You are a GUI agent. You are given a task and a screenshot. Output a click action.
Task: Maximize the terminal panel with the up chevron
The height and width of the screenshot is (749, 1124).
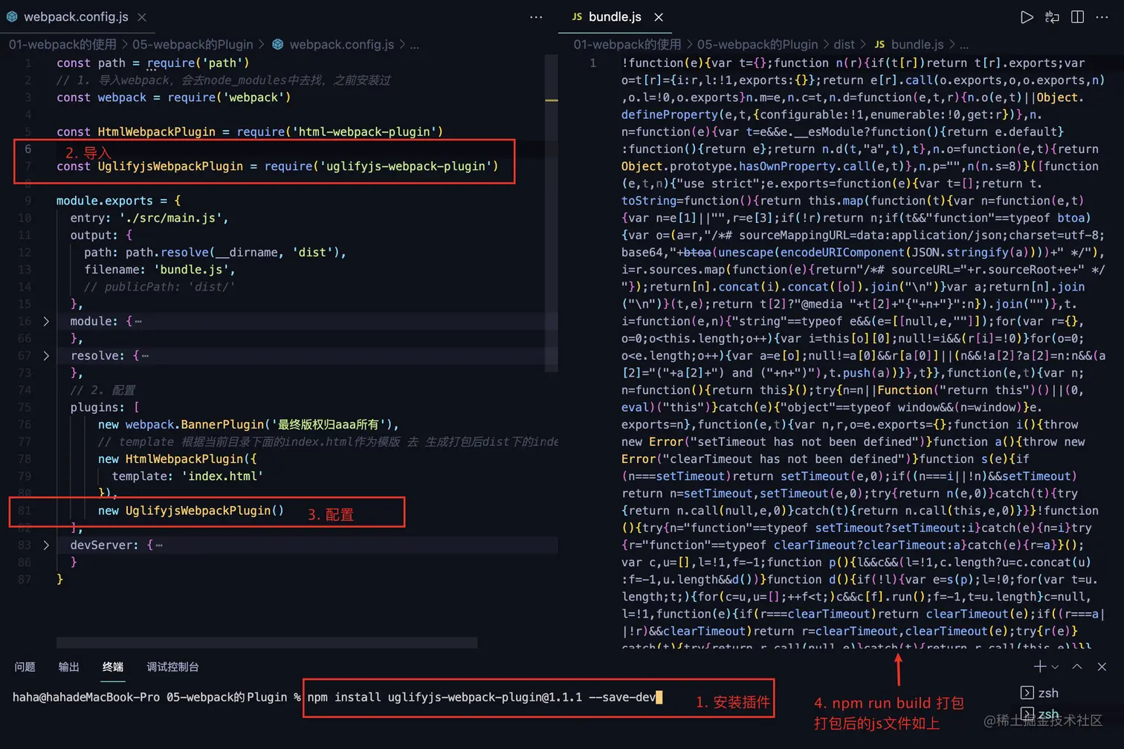pyautogui.click(x=1077, y=667)
